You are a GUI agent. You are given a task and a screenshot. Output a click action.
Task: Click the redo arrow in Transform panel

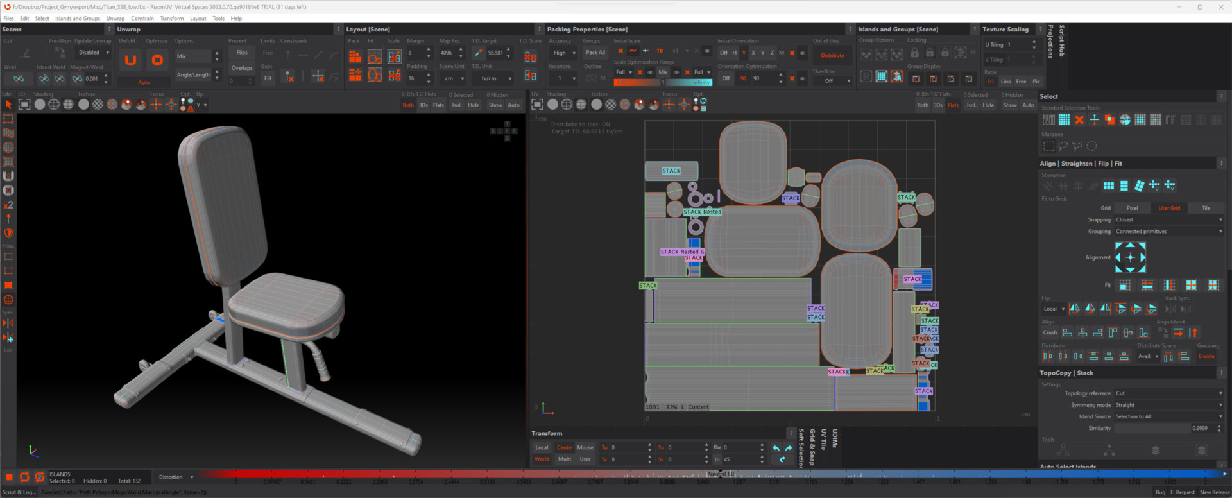coord(789,448)
